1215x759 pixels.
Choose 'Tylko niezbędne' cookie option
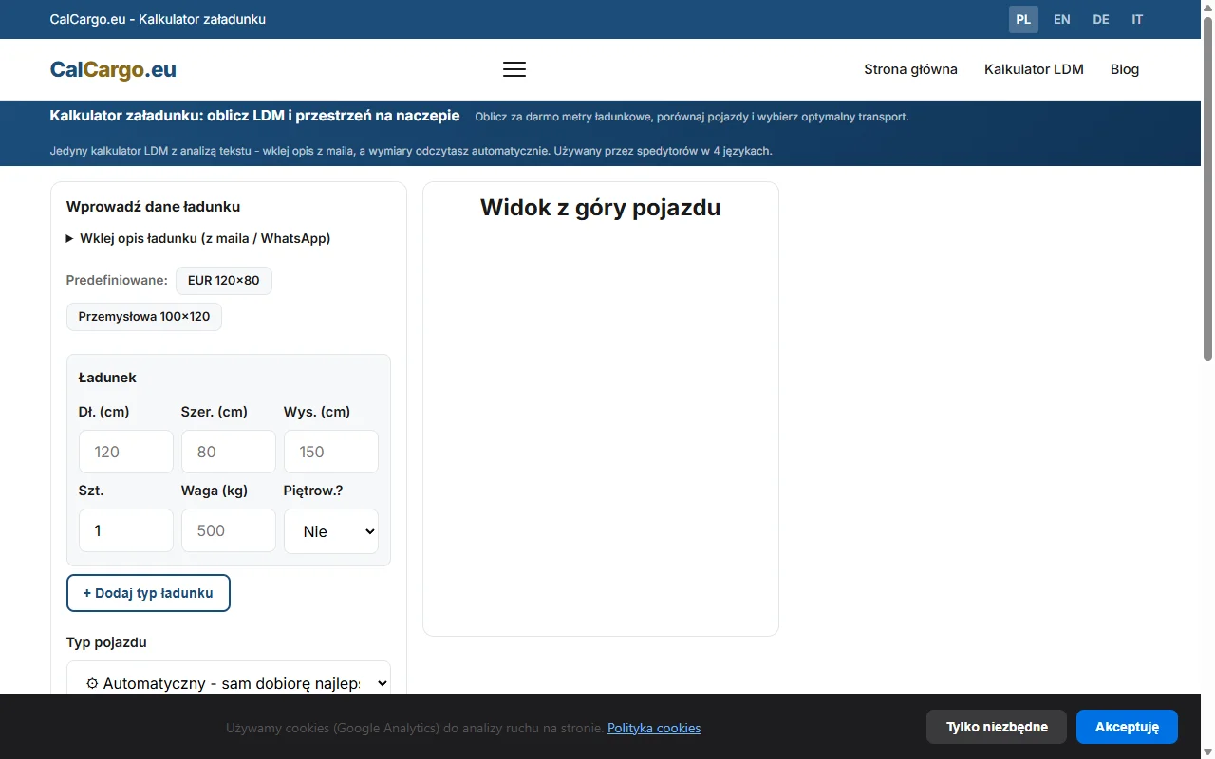pyautogui.click(x=996, y=727)
